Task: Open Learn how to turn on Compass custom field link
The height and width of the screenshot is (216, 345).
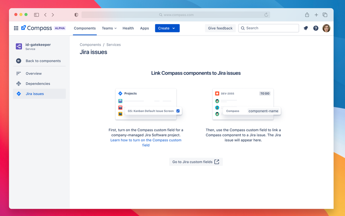Action: (x=146, y=143)
